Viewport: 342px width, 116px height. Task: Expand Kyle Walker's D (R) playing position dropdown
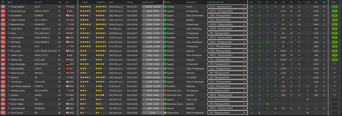(x=227, y=16)
